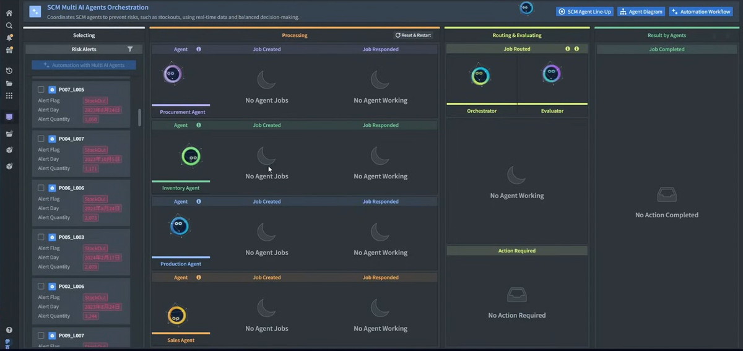
Task: Click the second info icon in Job Routed header
Action: (576, 49)
